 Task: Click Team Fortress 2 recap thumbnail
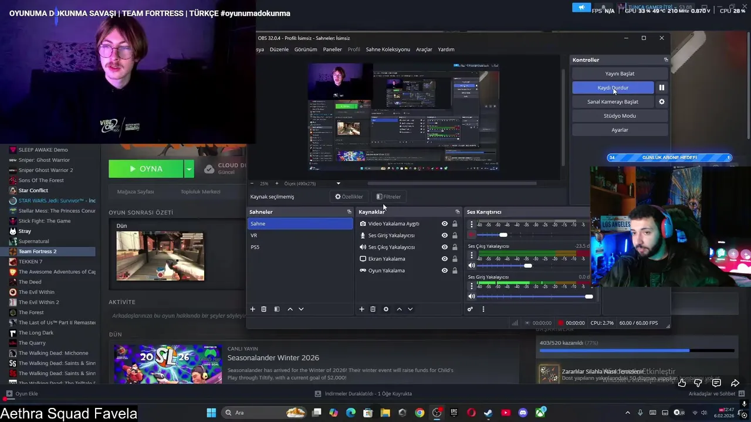click(160, 256)
